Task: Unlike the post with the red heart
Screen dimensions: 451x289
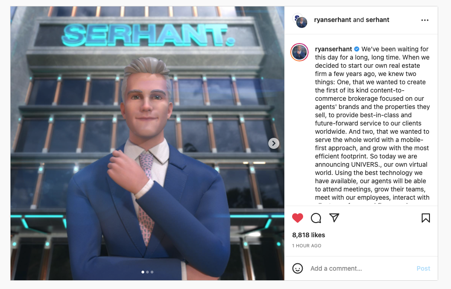Action: coord(298,218)
